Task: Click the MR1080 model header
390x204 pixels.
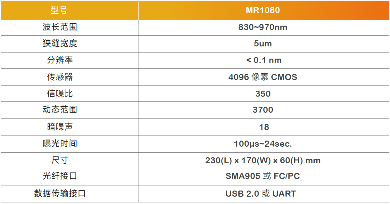Action: tap(263, 10)
